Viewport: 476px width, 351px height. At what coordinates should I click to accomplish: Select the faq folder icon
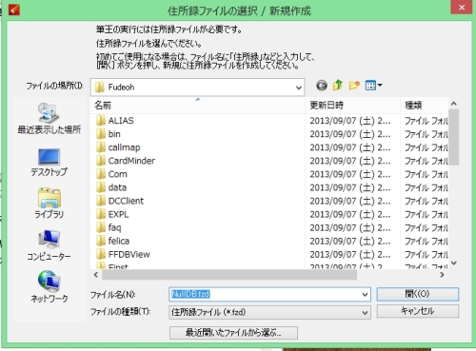point(101,227)
